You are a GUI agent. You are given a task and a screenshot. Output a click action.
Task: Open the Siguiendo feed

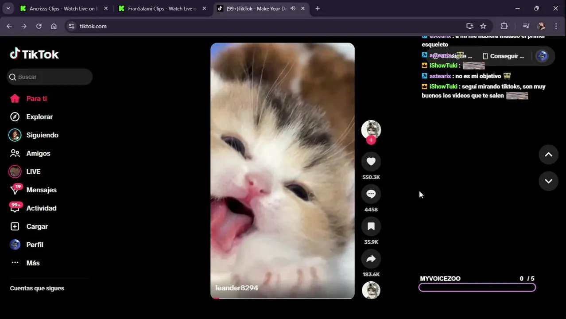click(x=42, y=135)
